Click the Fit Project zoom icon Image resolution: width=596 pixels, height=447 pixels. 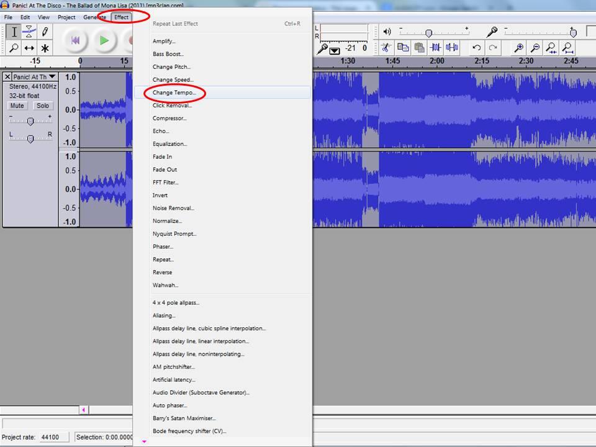567,48
